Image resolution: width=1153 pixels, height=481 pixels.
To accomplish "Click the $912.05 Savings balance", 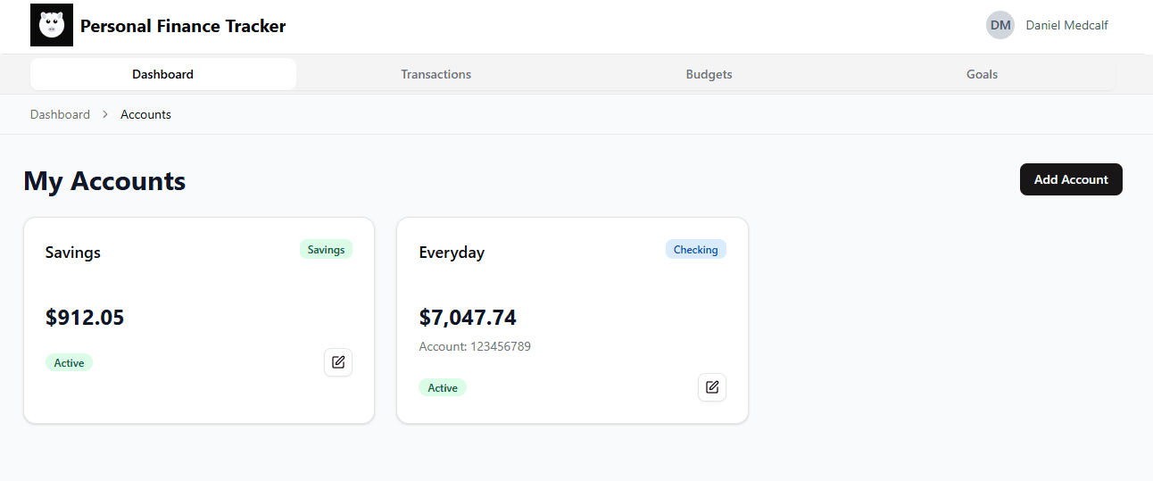I will pyautogui.click(x=85, y=318).
